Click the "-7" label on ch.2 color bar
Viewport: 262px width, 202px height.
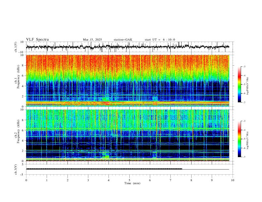tap(244, 157)
